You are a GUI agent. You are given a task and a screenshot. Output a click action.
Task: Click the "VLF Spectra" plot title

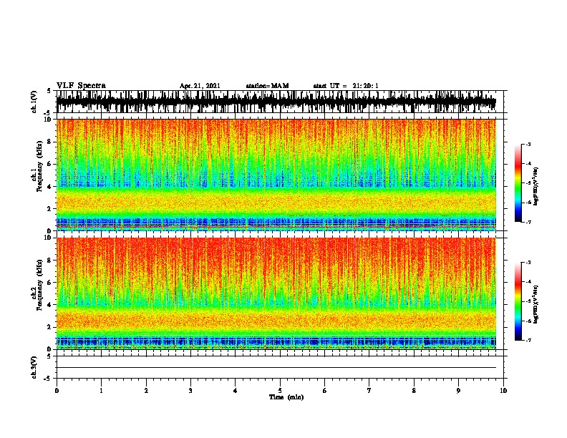pyautogui.click(x=81, y=86)
